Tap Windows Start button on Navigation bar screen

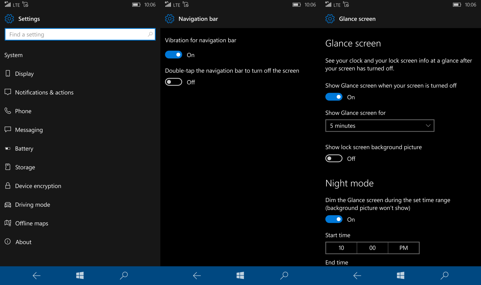[240, 276]
